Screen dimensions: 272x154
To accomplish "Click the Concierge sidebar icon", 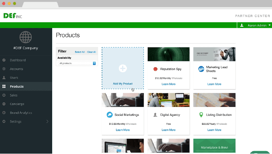I will click(4, 104).
